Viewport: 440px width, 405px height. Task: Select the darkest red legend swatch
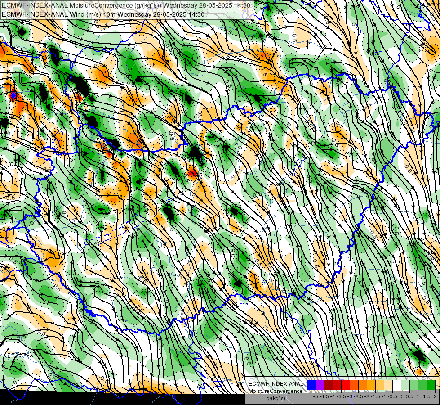[x=329, y=385]
